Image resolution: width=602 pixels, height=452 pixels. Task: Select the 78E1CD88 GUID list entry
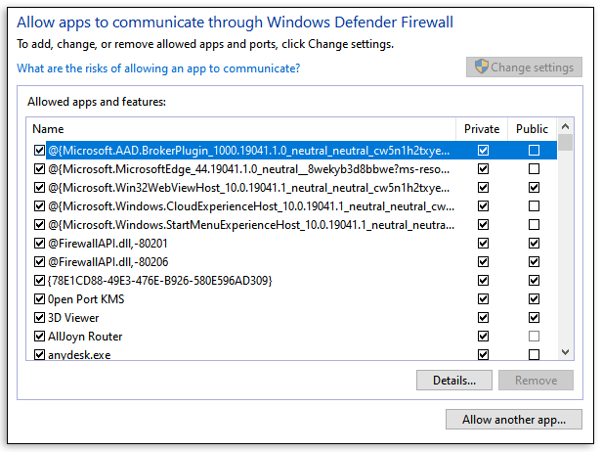tap(159, 281)
